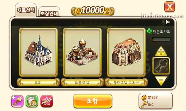Select the church building card

[38, 52]
